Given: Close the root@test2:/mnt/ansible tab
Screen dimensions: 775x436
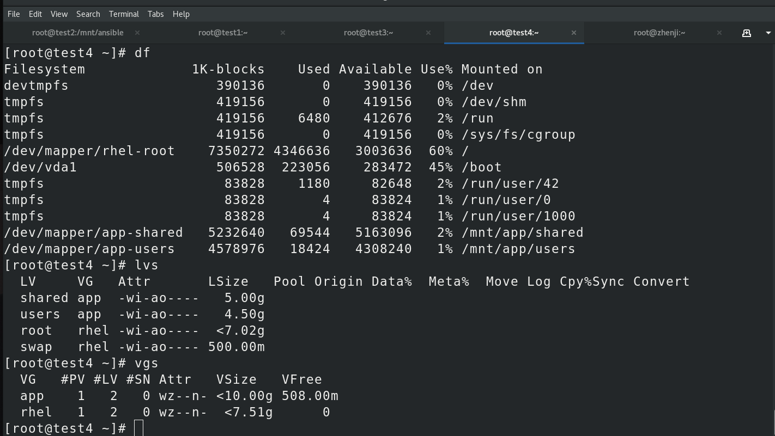Looking at the screenshot, I should coord(137,33).
